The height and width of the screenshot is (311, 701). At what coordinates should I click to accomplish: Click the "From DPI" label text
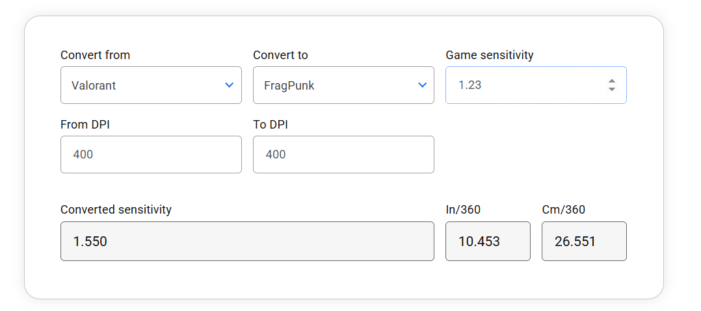coord(85,125)
